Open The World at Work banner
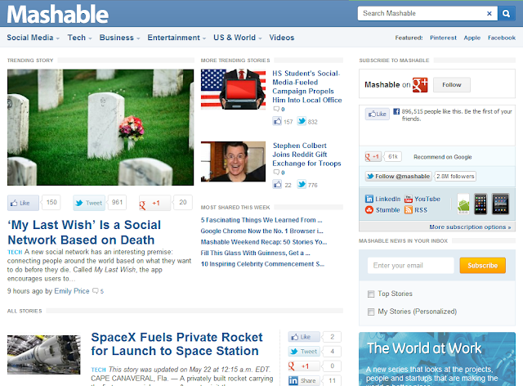 pos(437,359)
